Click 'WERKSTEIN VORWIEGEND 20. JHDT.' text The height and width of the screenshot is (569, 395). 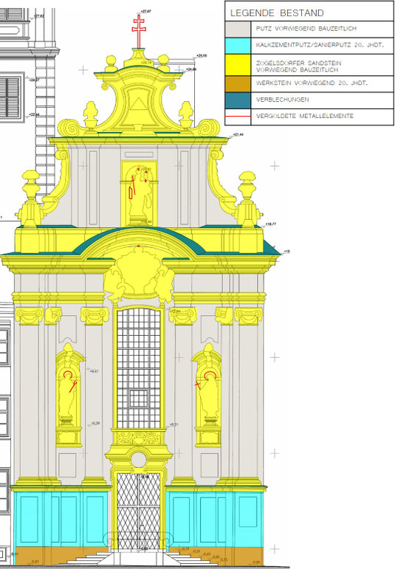coord(312,83)
